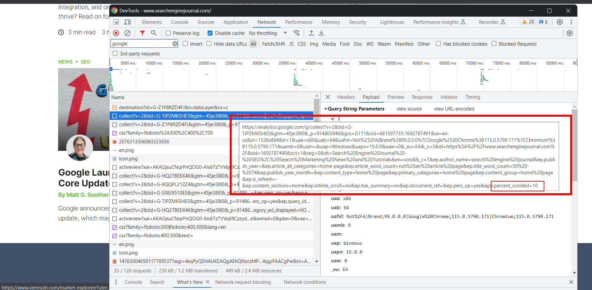Enable 3rd-party requests checkbox
Image resolution: width=592 pixels, height=290 pixels.
click(x=115, y=53)
